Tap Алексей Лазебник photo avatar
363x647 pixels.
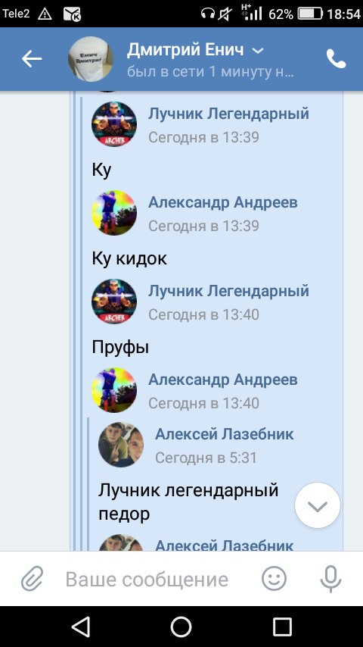click(x=121, y=445)
